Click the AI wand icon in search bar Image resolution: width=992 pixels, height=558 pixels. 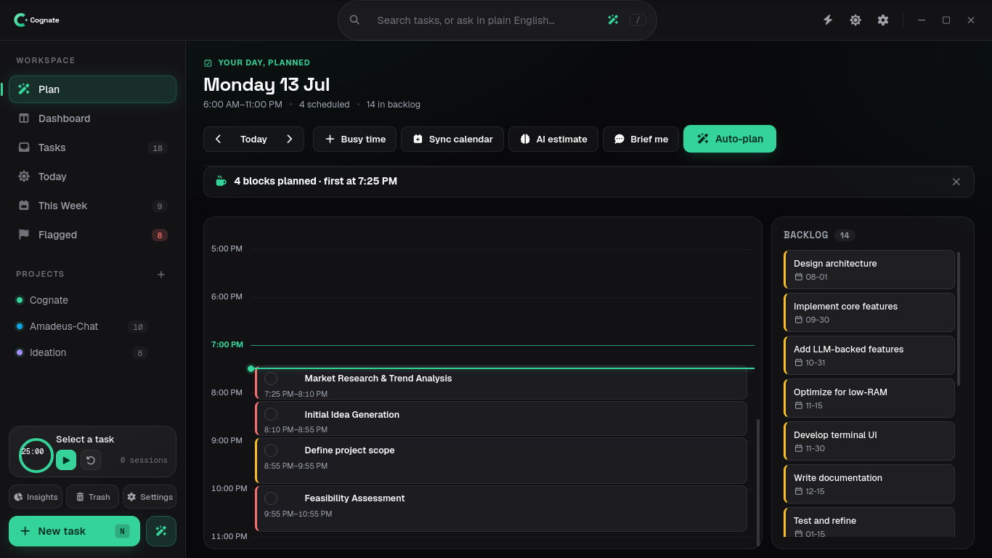(x=613, y=20)
